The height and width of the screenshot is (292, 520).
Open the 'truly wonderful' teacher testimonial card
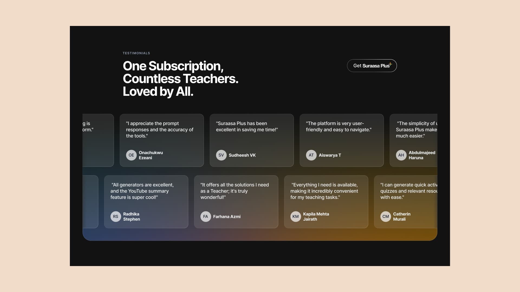[x=236, y=202]
